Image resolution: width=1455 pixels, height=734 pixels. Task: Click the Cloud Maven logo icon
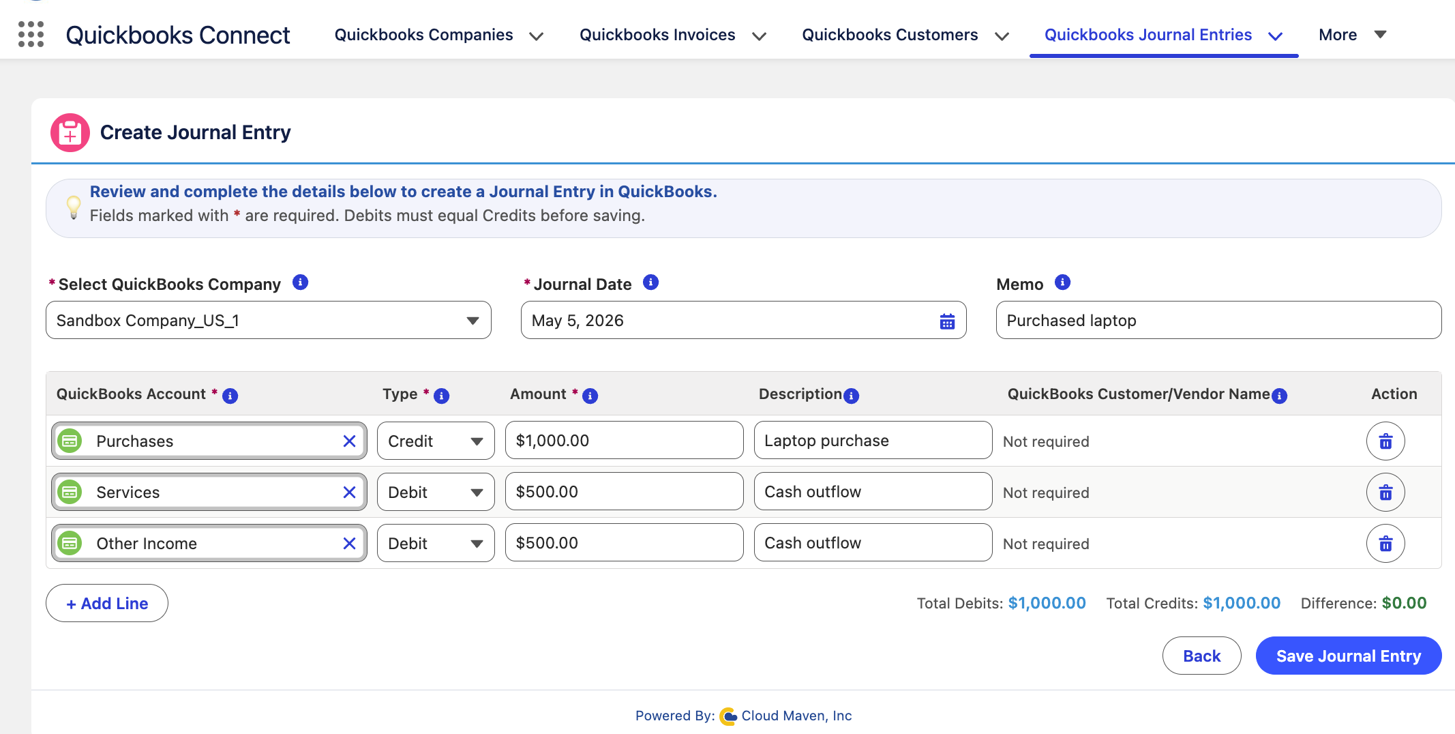point(728,716)
